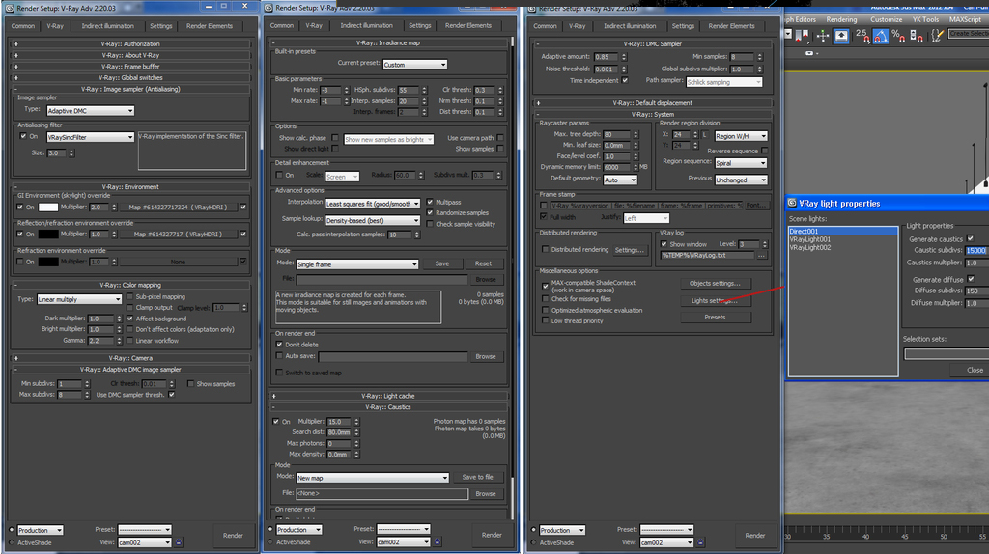Open Rendering menu in 3ds Max menu bar
This screenshot has height=554, width=989.
[x=841, y=19]
